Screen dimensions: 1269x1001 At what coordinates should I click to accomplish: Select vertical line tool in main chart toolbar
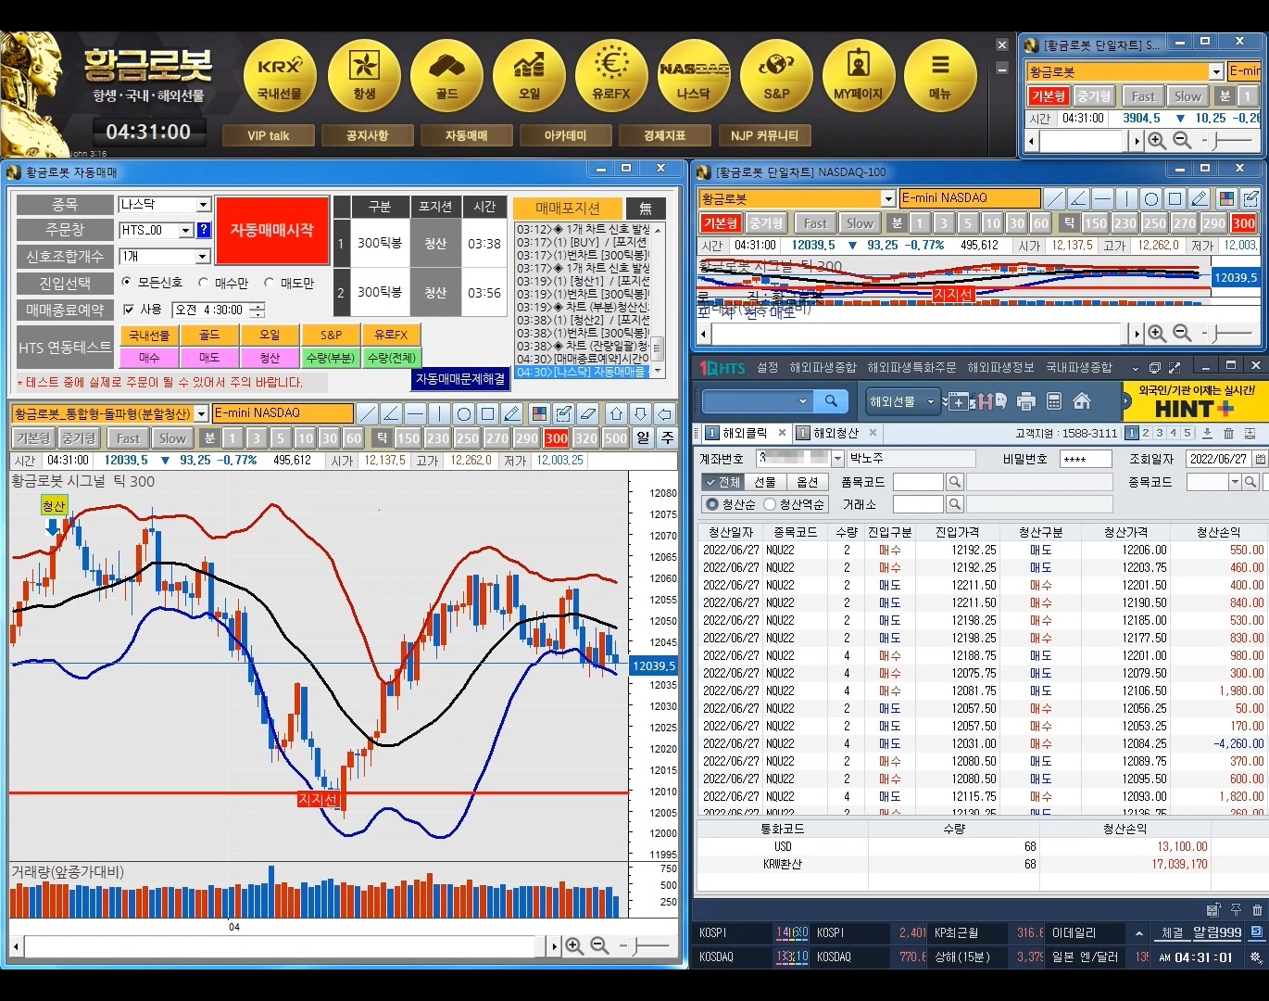(x=439, y=413)
